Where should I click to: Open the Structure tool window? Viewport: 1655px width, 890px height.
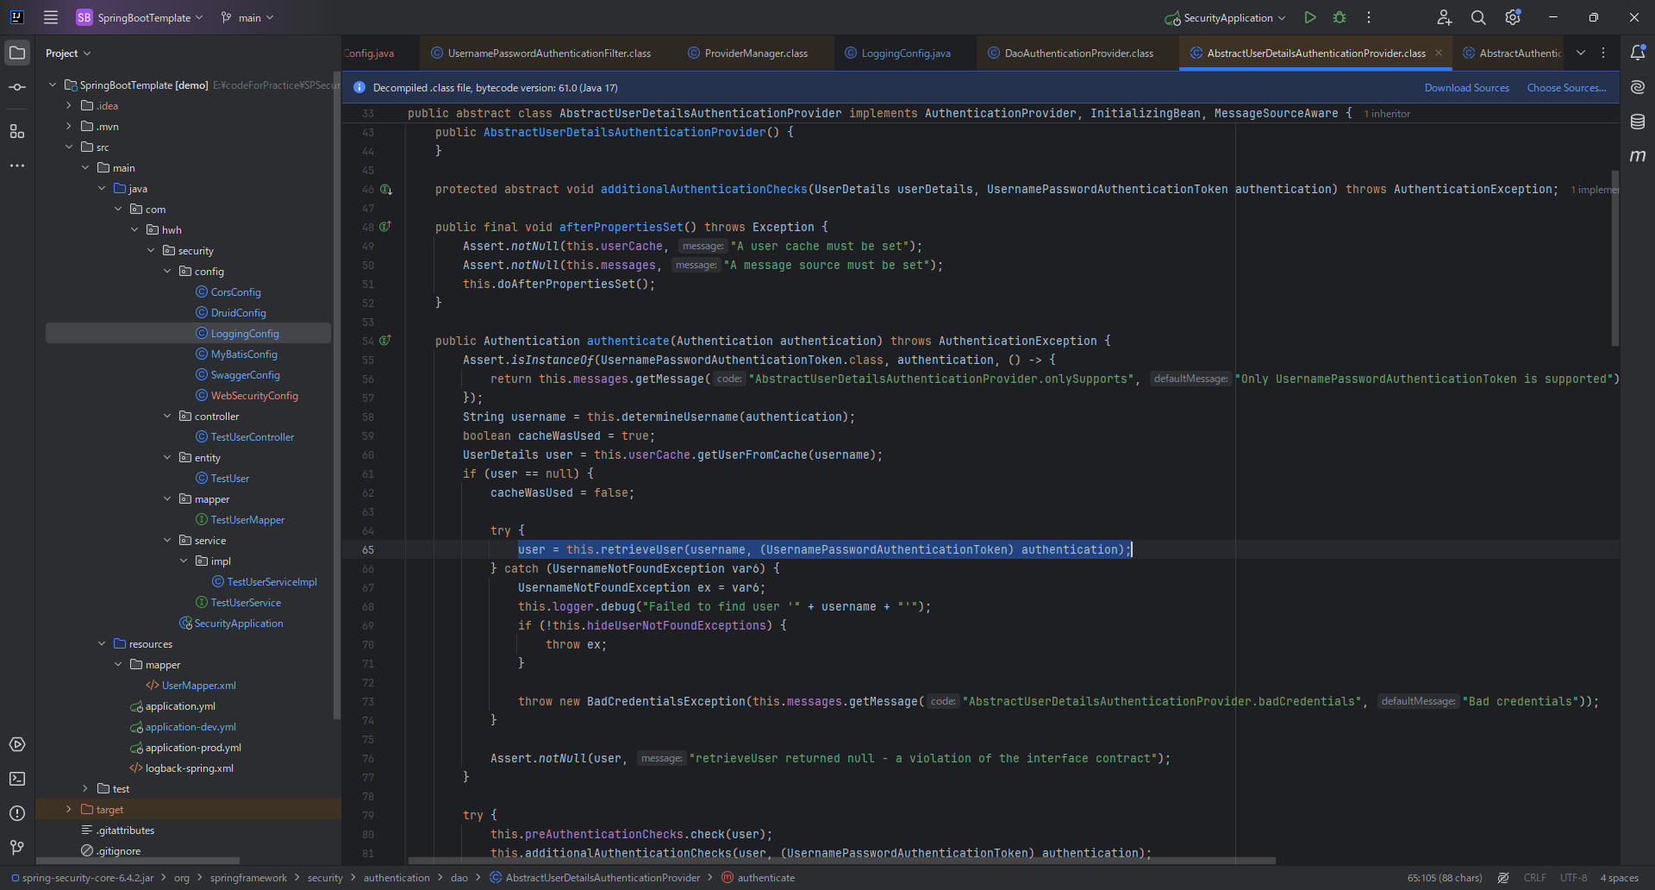pos(17,131)
